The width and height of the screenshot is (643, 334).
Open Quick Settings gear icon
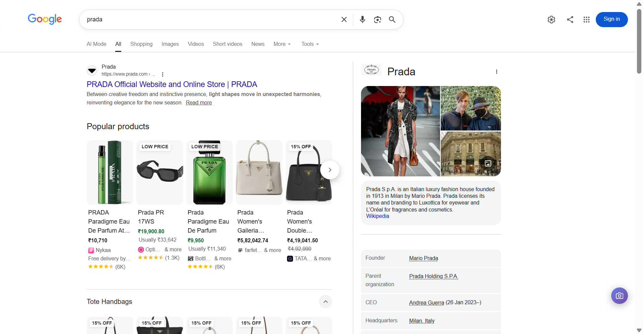pos(551,19)
